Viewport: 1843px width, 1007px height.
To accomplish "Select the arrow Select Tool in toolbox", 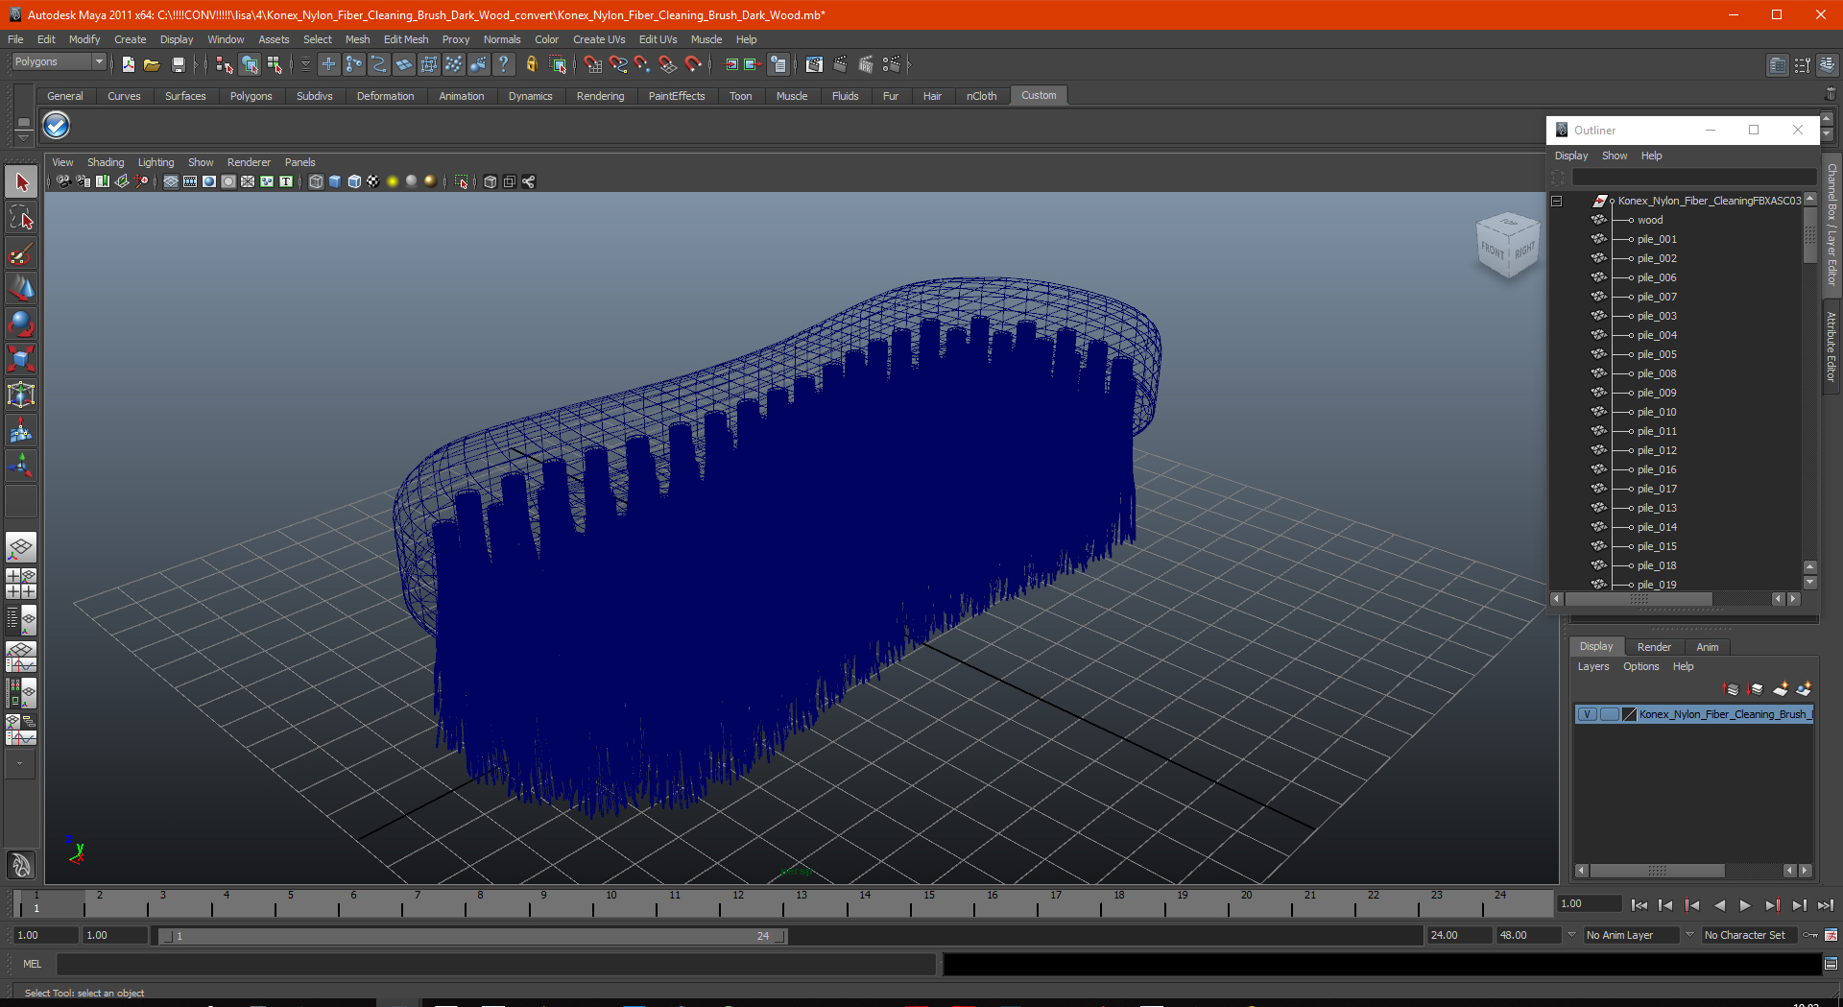I will tap(21, 182).
